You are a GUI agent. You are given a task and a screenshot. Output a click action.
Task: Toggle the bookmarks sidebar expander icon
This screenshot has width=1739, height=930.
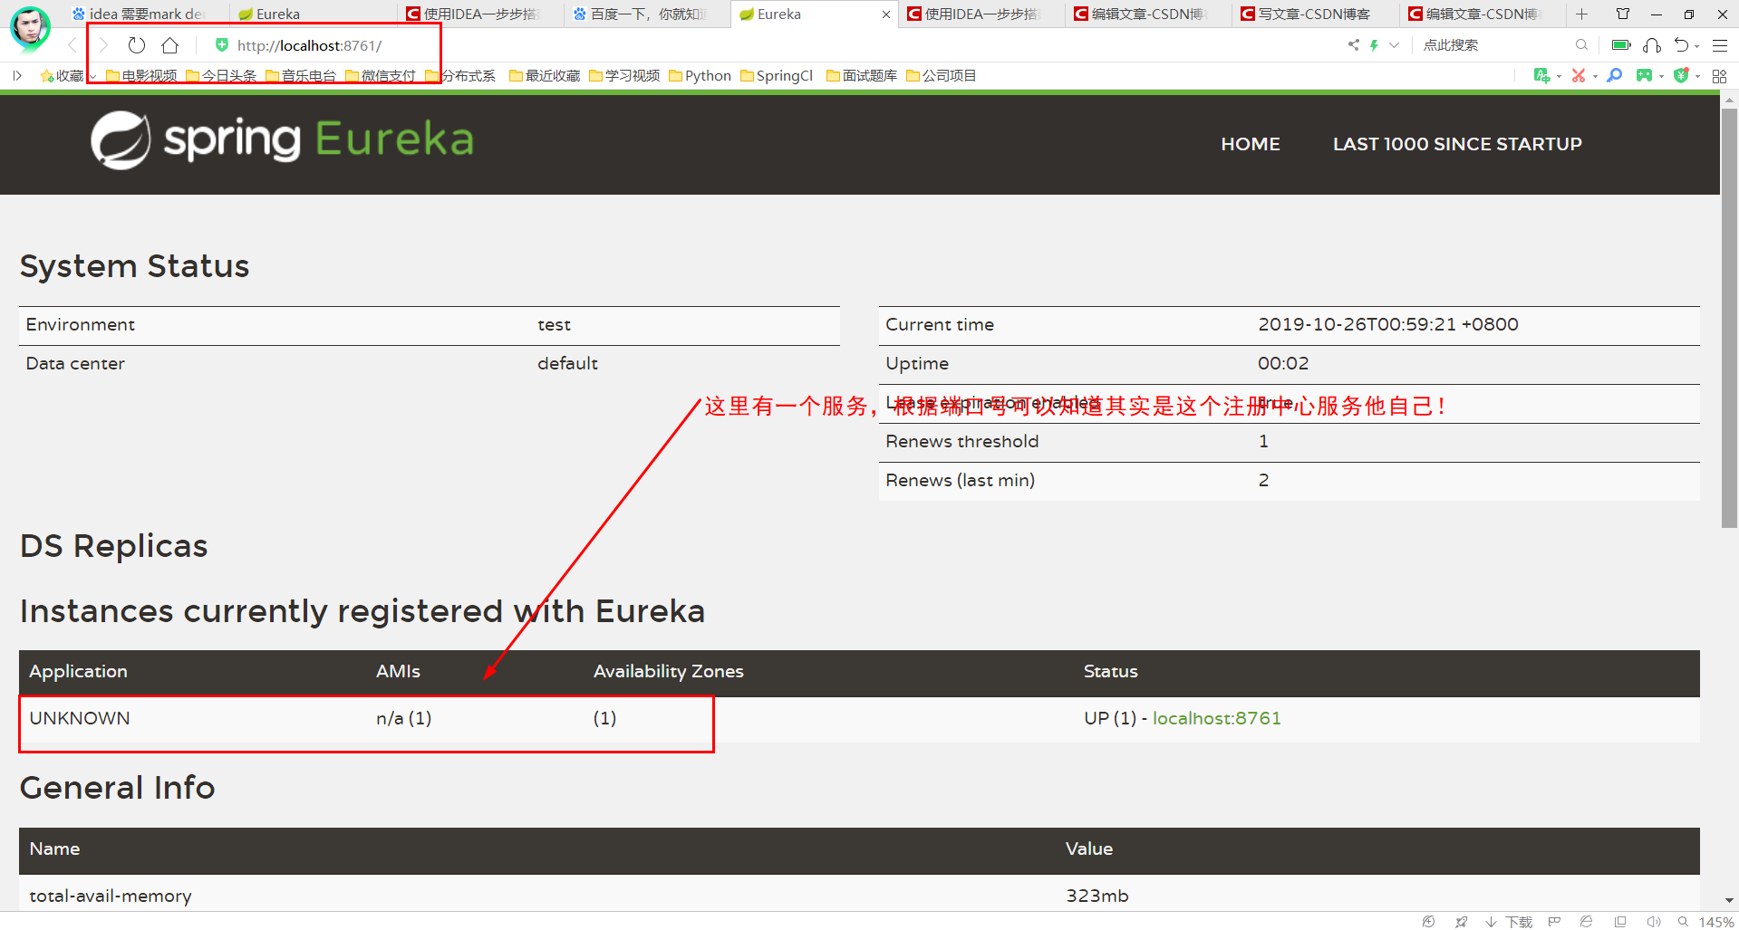16,75
